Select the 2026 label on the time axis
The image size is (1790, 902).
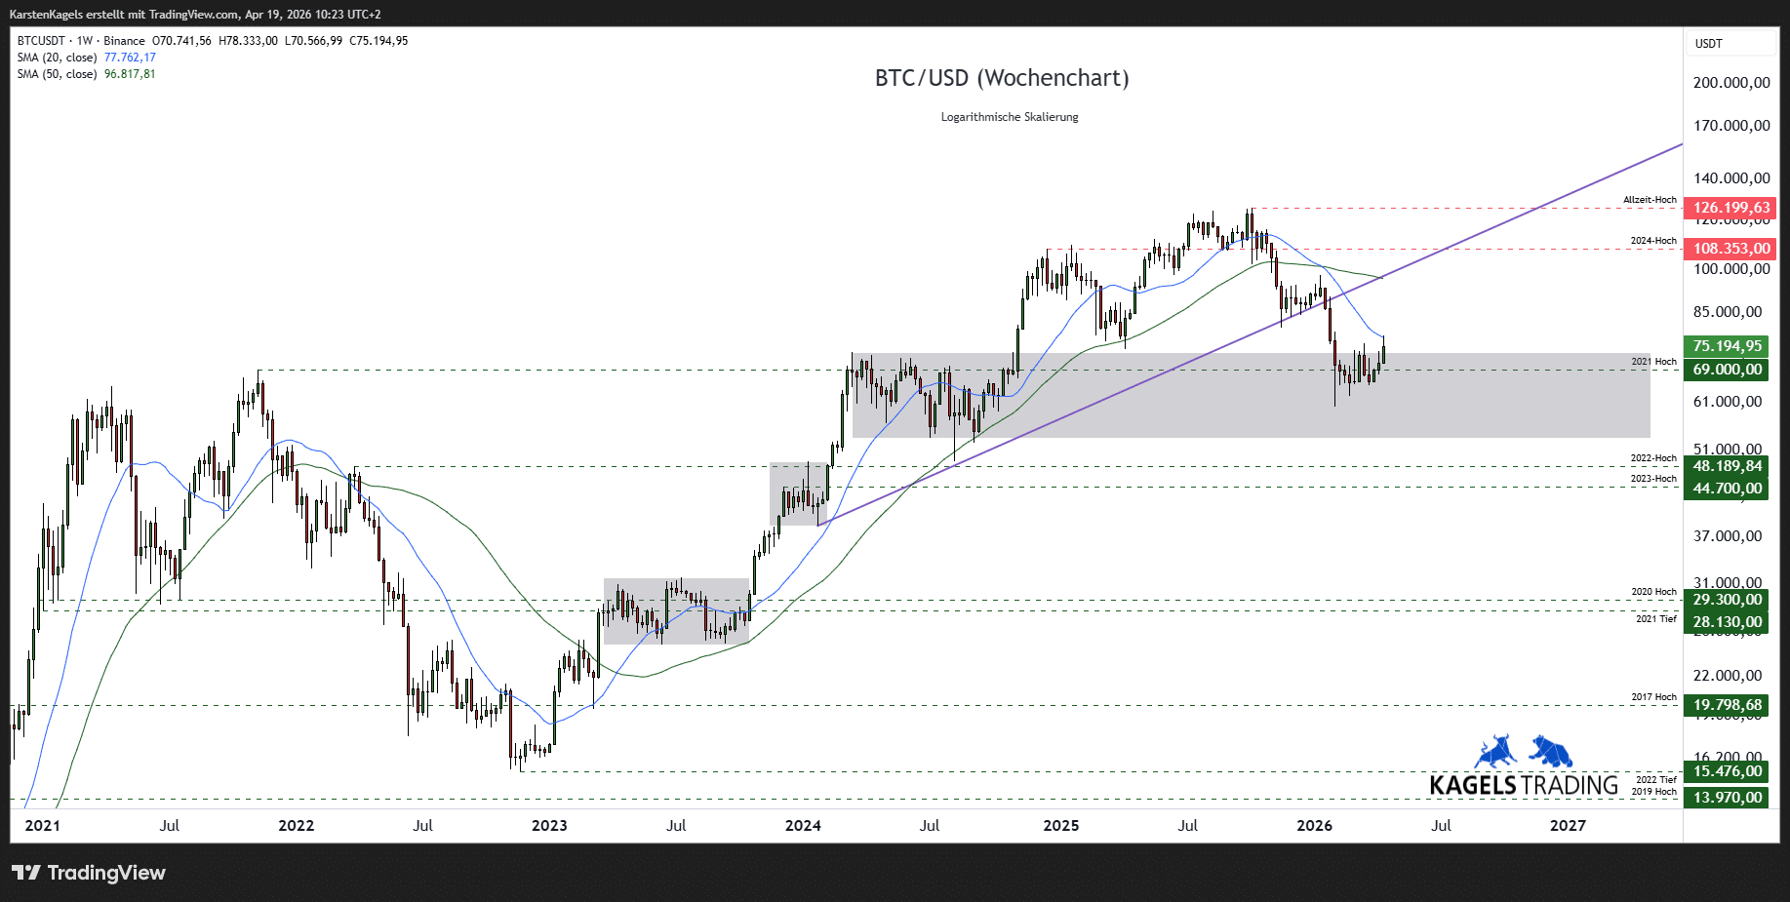point(1314,826)
